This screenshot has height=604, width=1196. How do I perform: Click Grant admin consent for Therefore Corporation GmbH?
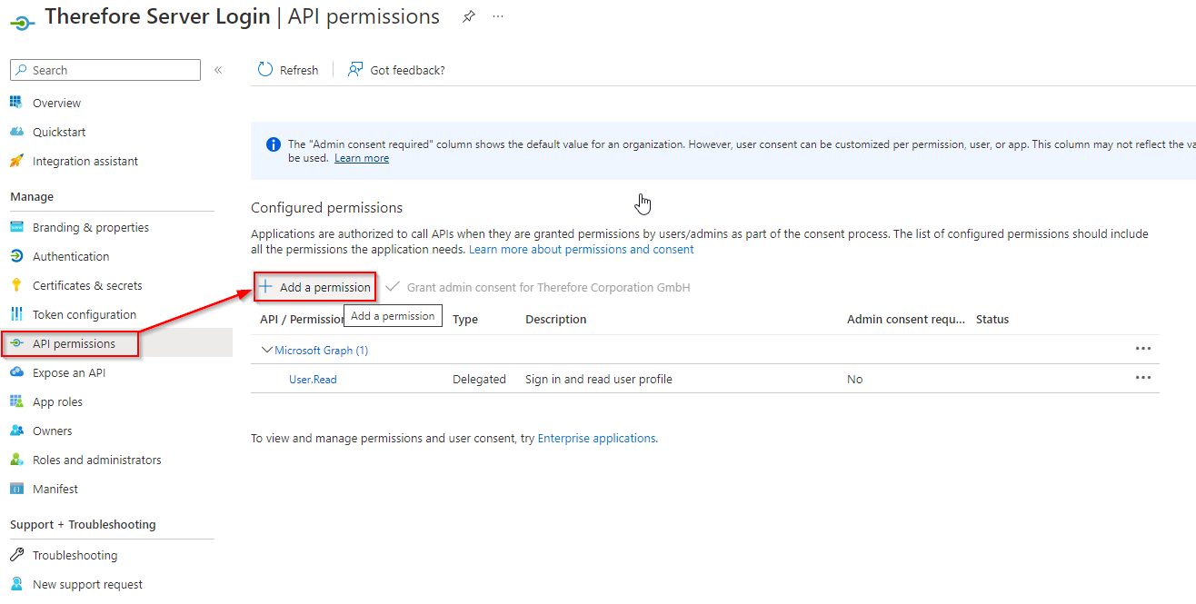point(538,287)
